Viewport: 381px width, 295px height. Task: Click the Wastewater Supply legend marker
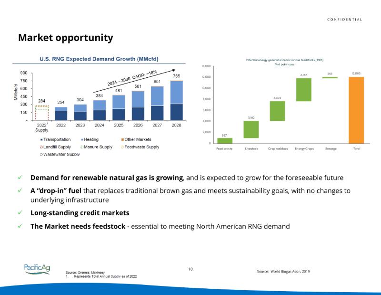point(42,155)
